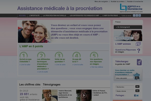Click the green number 5 circle
151x101 pixels.
coord(94,55)
